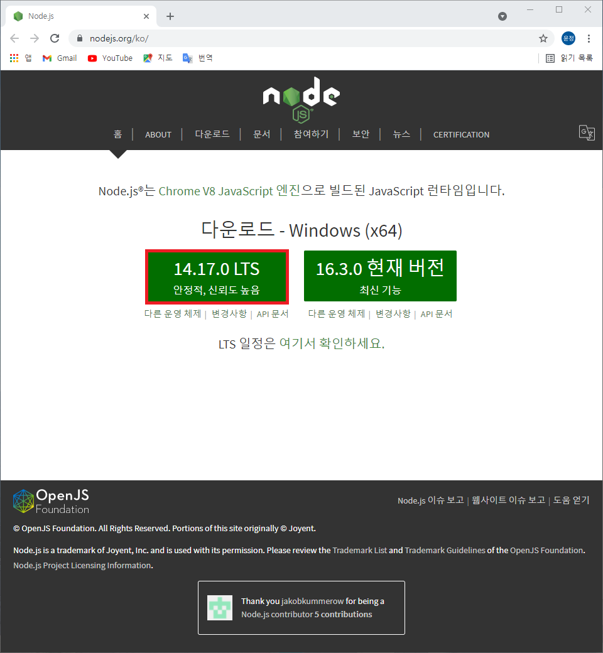Open the Translate (번역) bookmark
Image resolution: width=603 pixels, height=653 pixels.
point(197,58)
